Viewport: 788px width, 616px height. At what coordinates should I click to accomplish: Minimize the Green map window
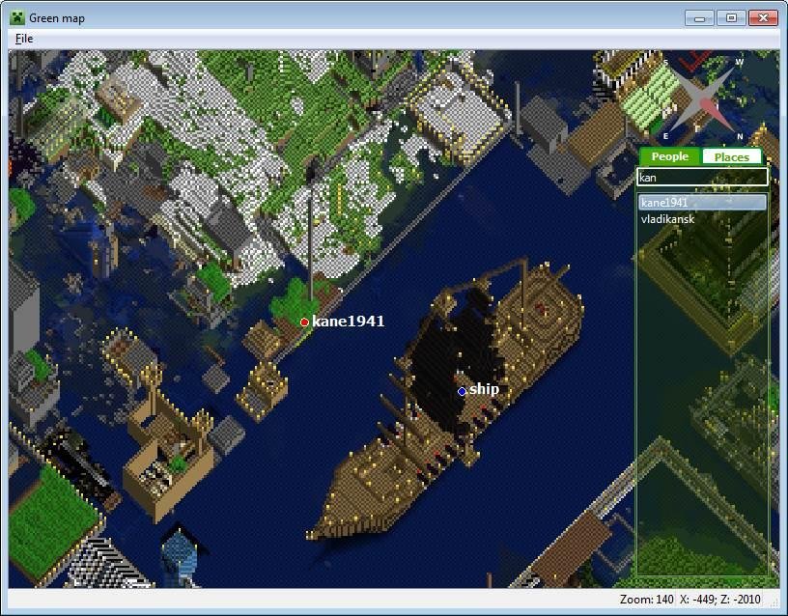pyautogui.click(x=698, y=17)
